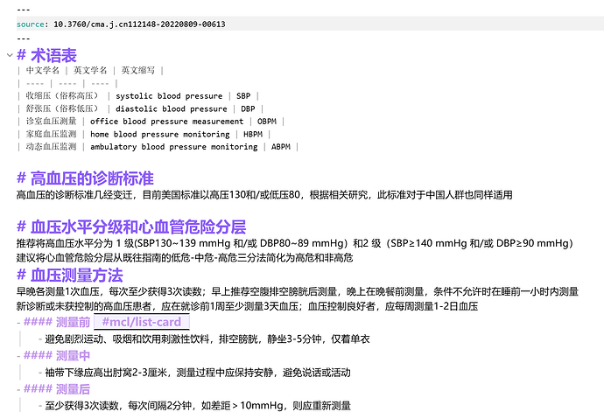This screenshot has height=412, width=604.
Task: Click table cell 舒张压（俗称低压）
Action: point(64,109)
